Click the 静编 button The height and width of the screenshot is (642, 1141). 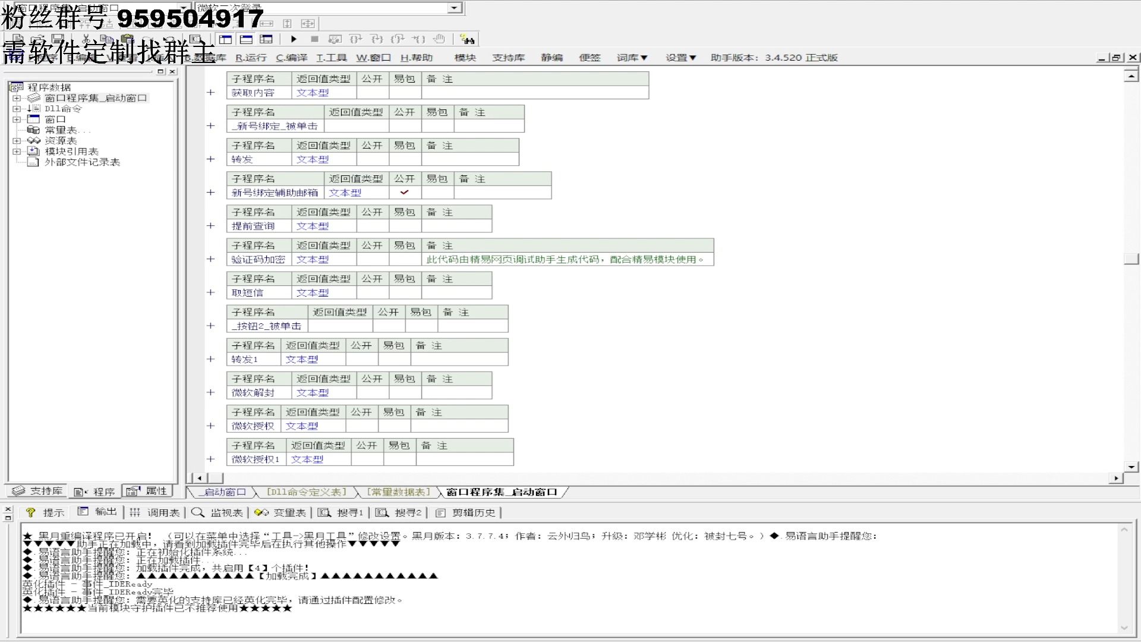(552, 58)
